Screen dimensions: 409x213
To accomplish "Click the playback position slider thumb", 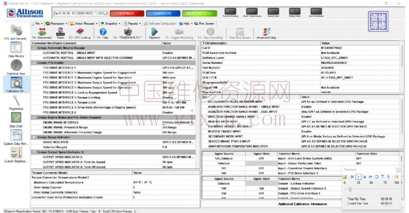I will (350, 189).
